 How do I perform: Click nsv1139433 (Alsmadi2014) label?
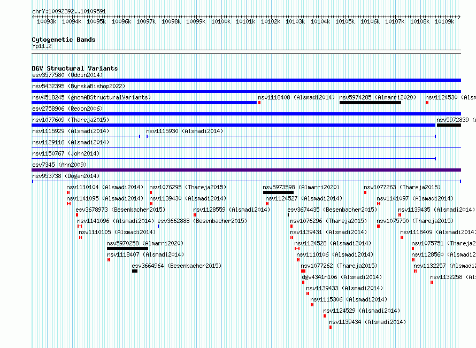tap(344, 288)
